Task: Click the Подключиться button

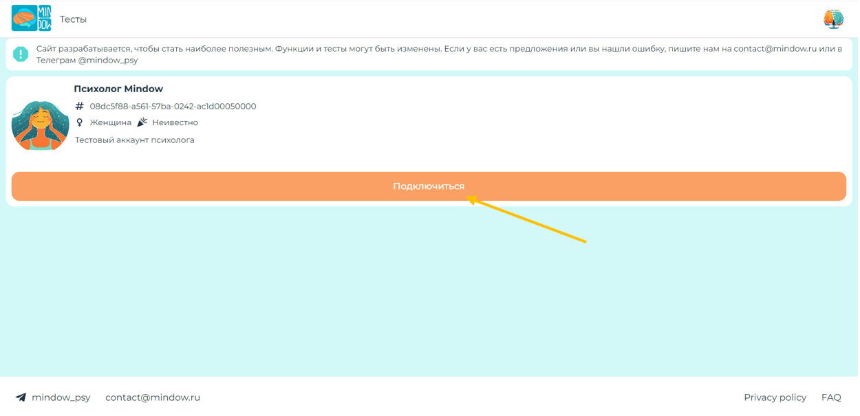Action: tap(429, 186)
